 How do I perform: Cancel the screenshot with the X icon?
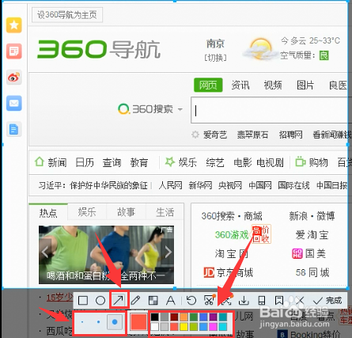tap(299, 300)
